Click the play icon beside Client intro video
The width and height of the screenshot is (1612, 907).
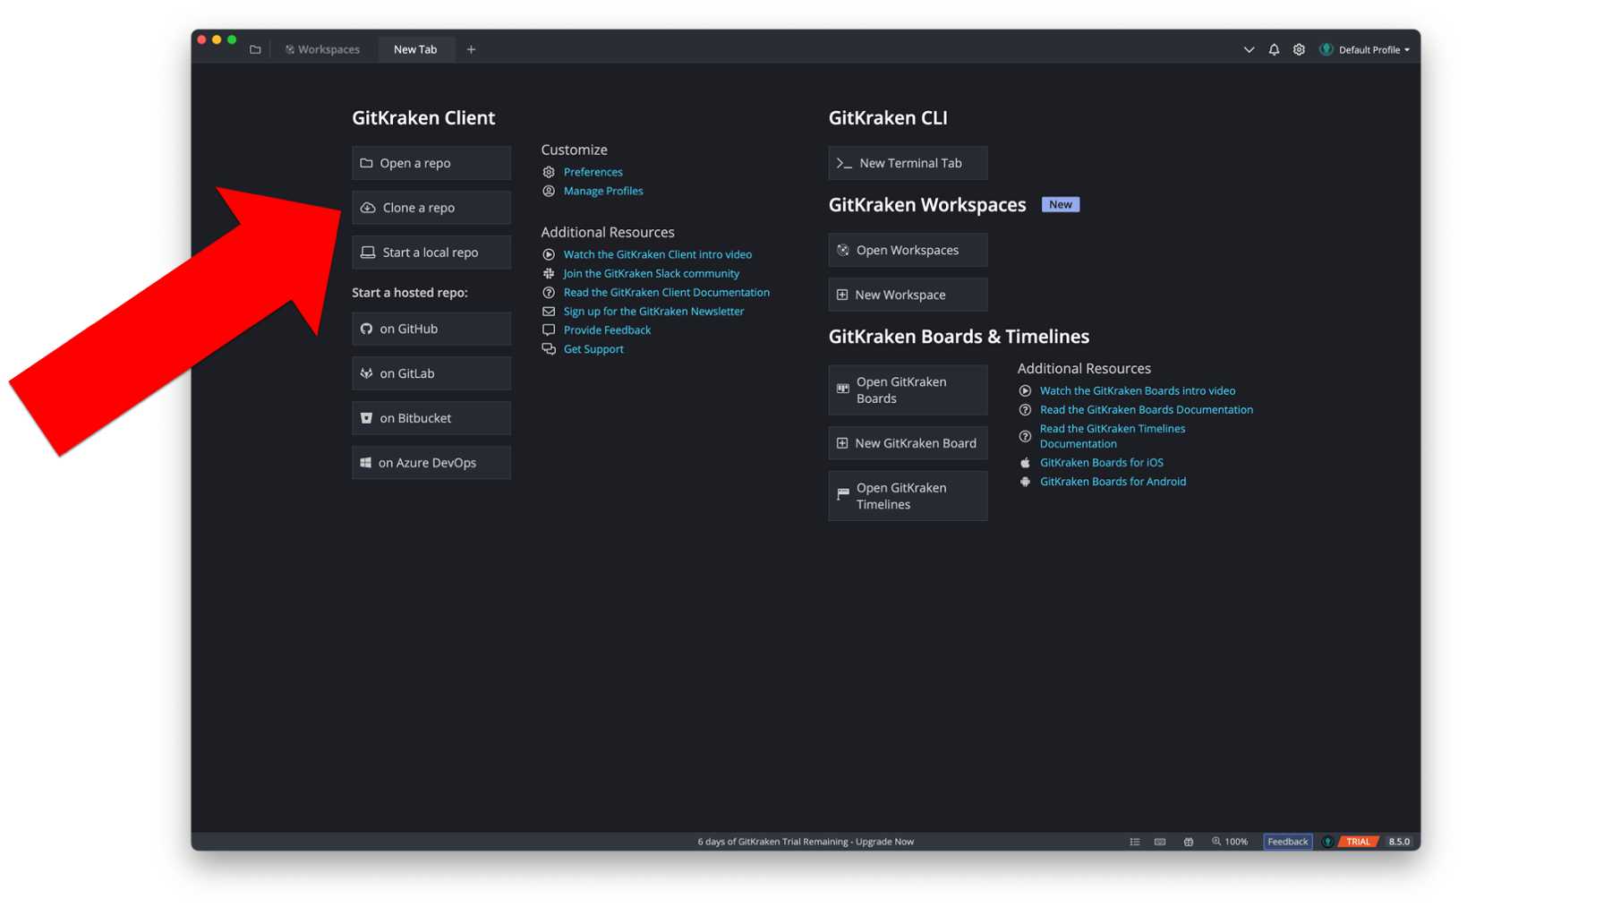tap(549, 254)
